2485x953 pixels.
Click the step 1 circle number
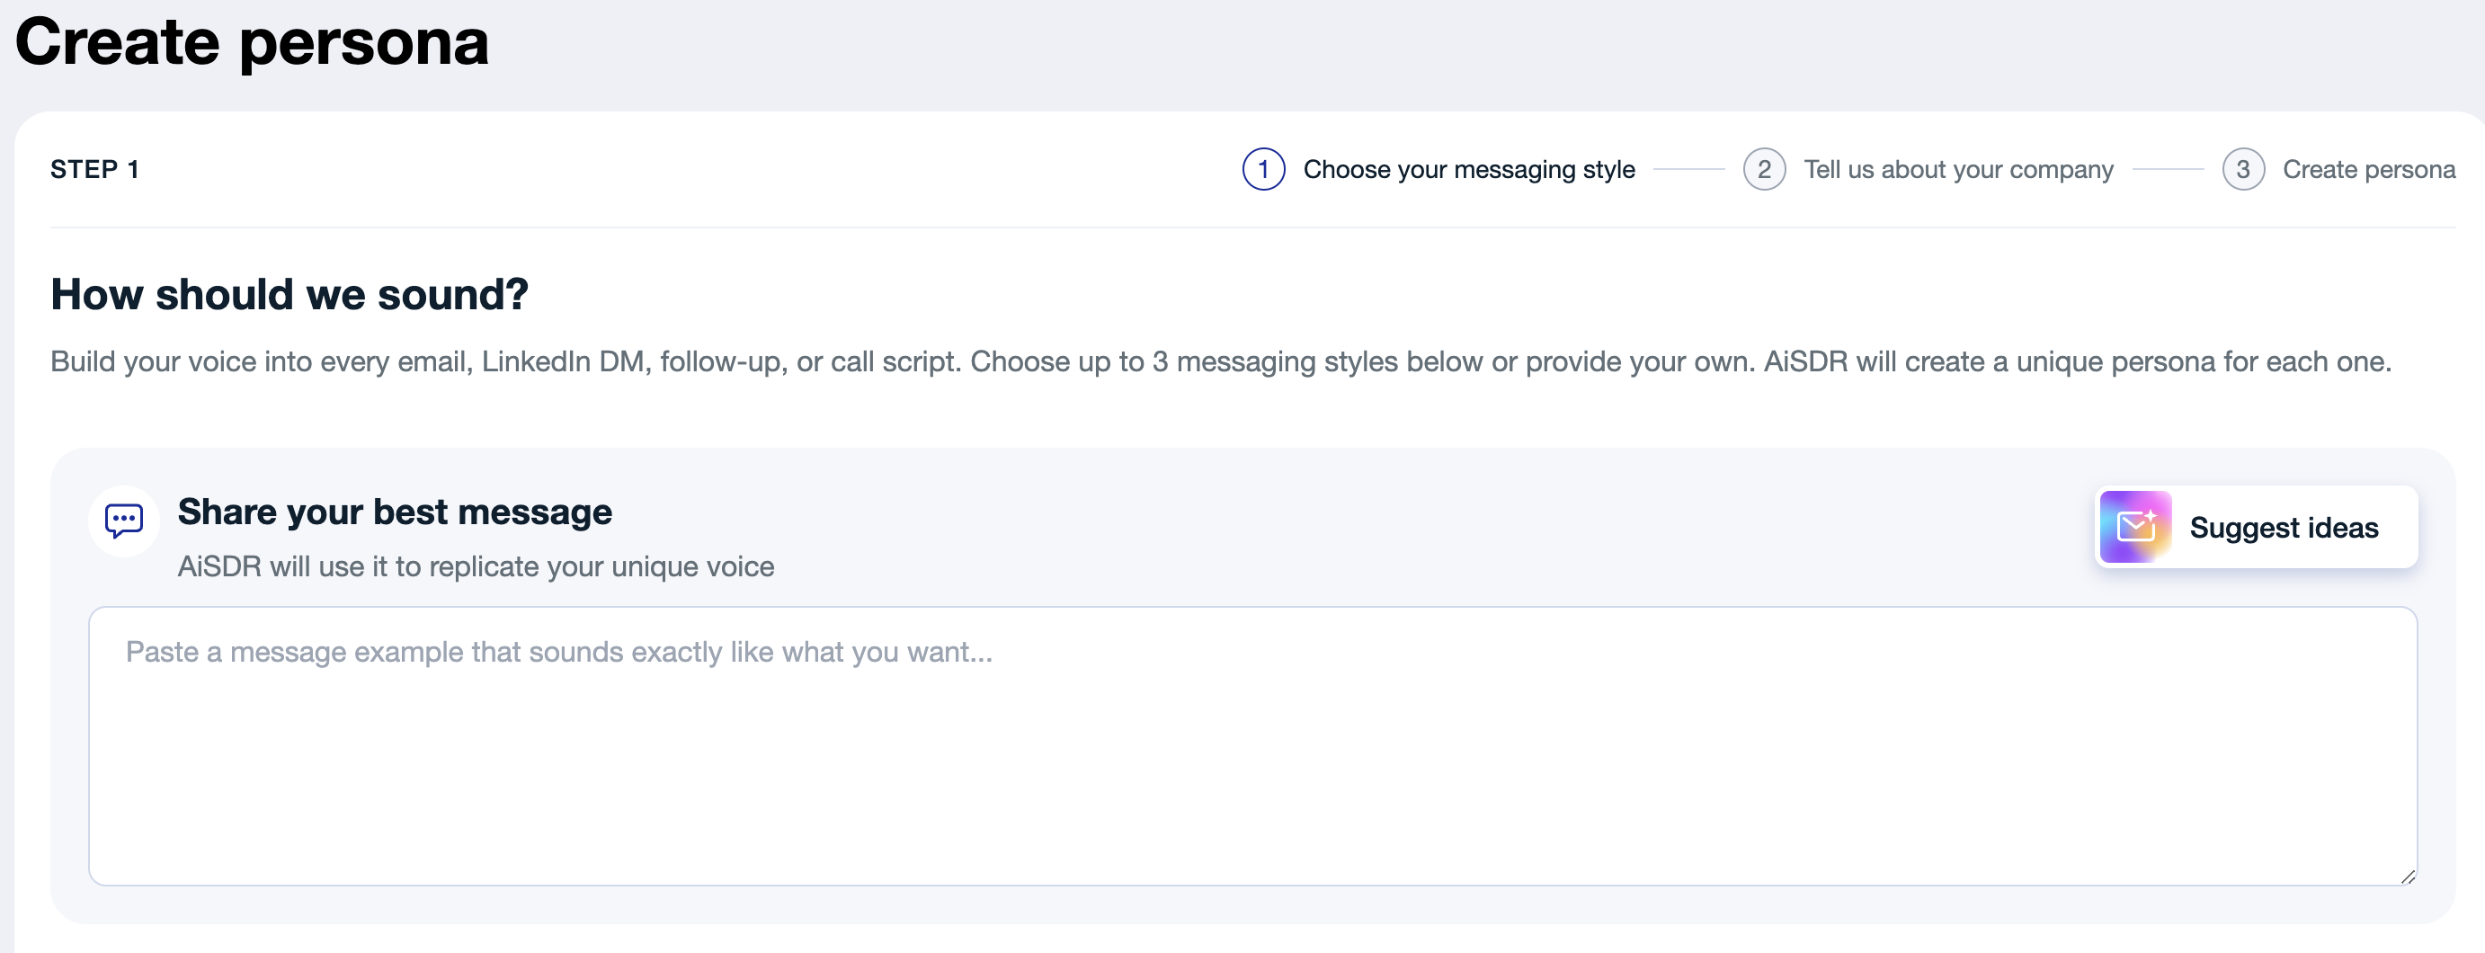tap(1263, 170)
